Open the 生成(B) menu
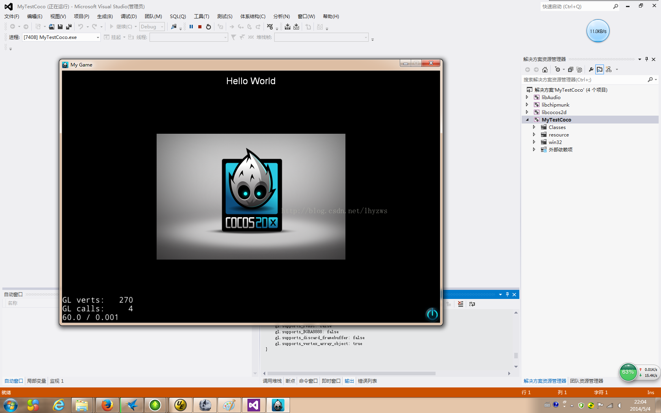 click(x=105, y=17)
